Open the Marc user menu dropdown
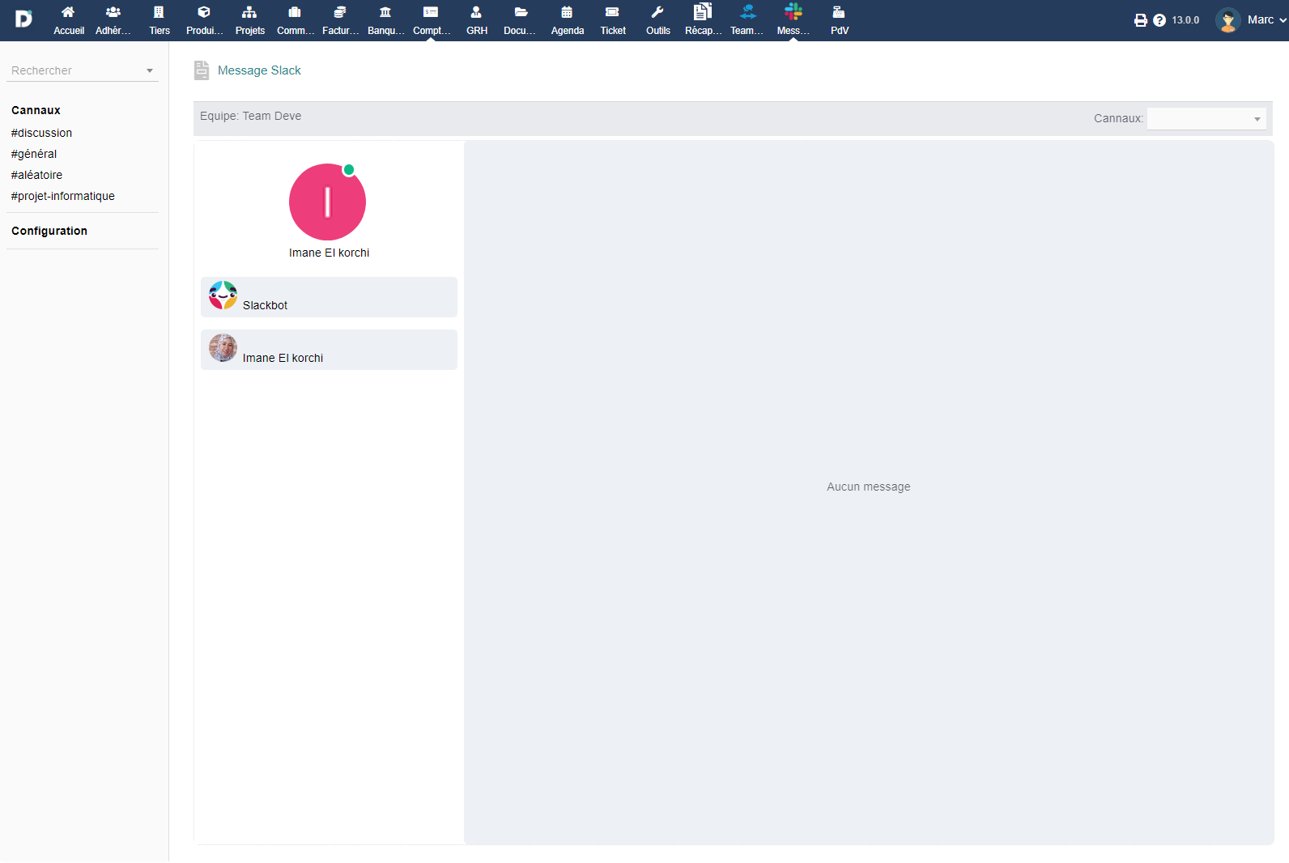 [1266, 20]
